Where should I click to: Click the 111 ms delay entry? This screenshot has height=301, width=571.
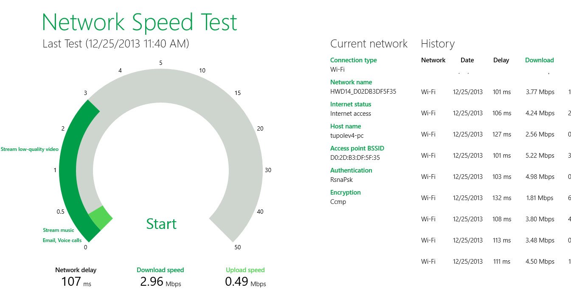pyautogui.click(x=502, y=262)
